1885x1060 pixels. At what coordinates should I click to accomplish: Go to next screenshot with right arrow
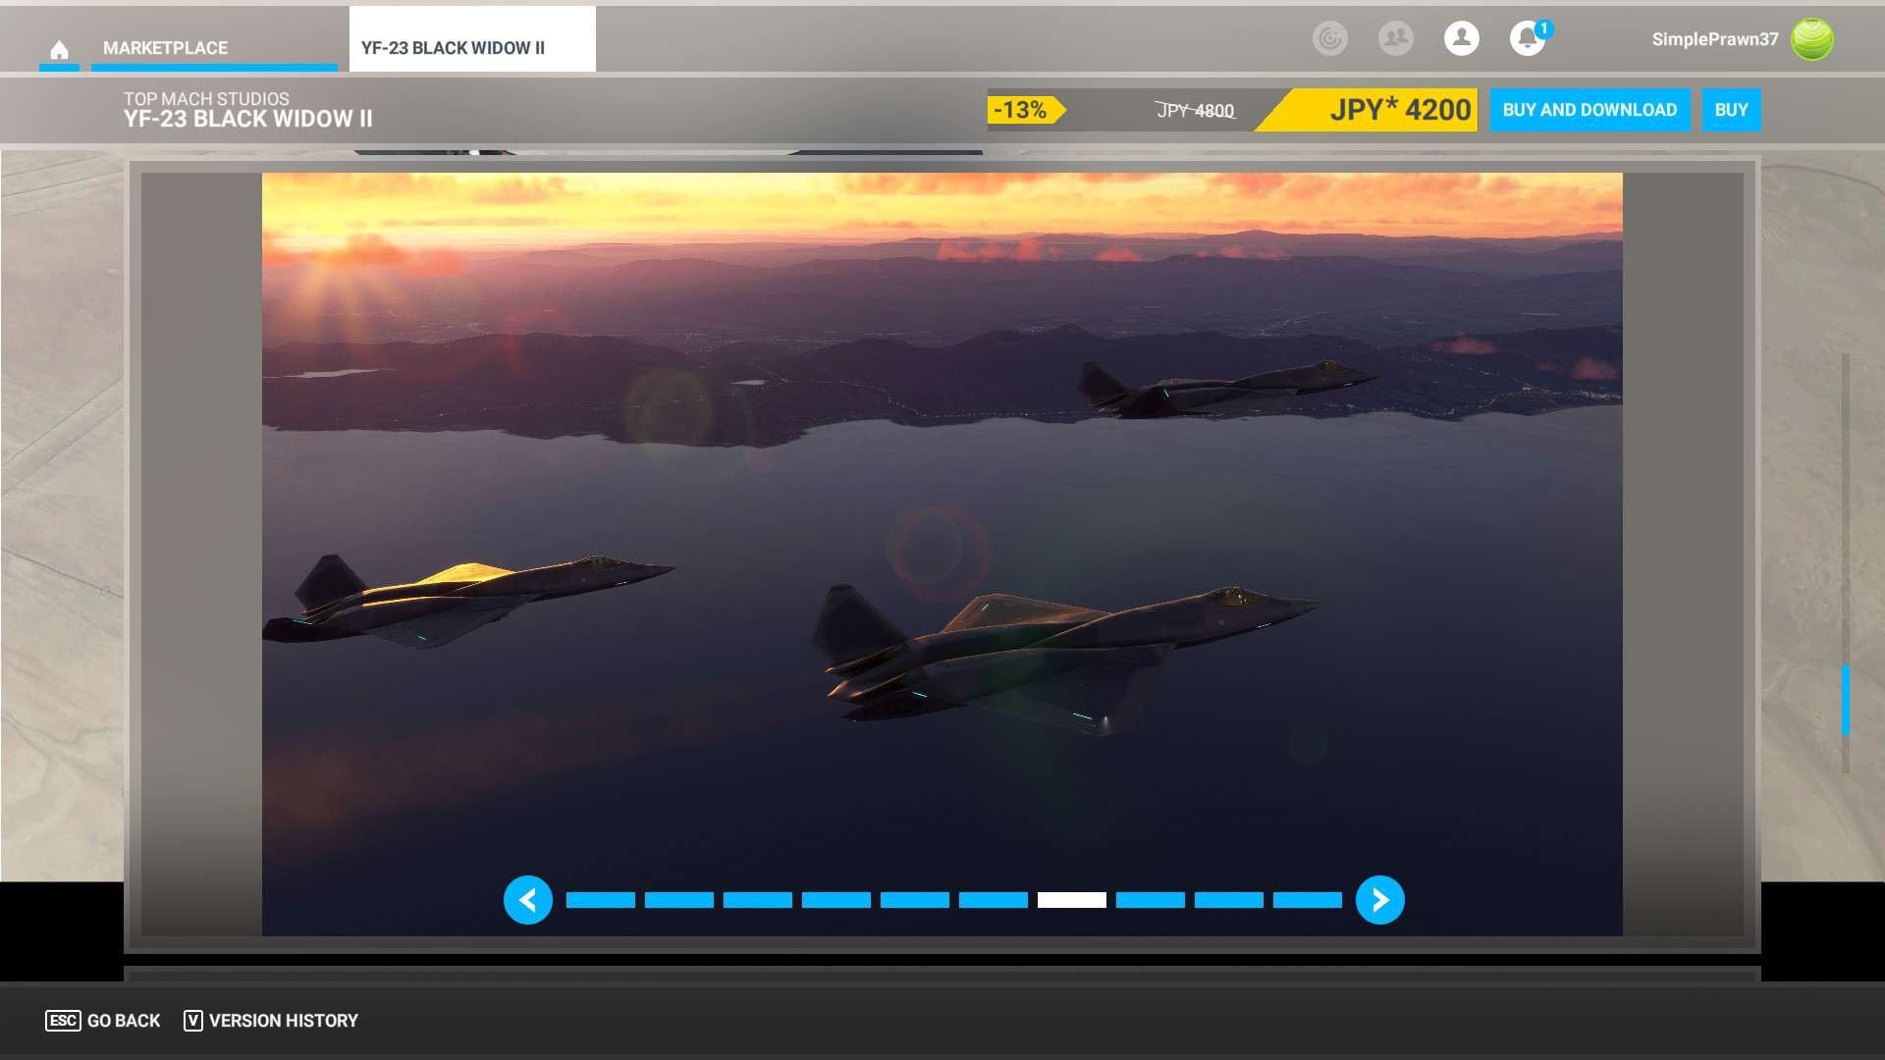pos(1379,900)
